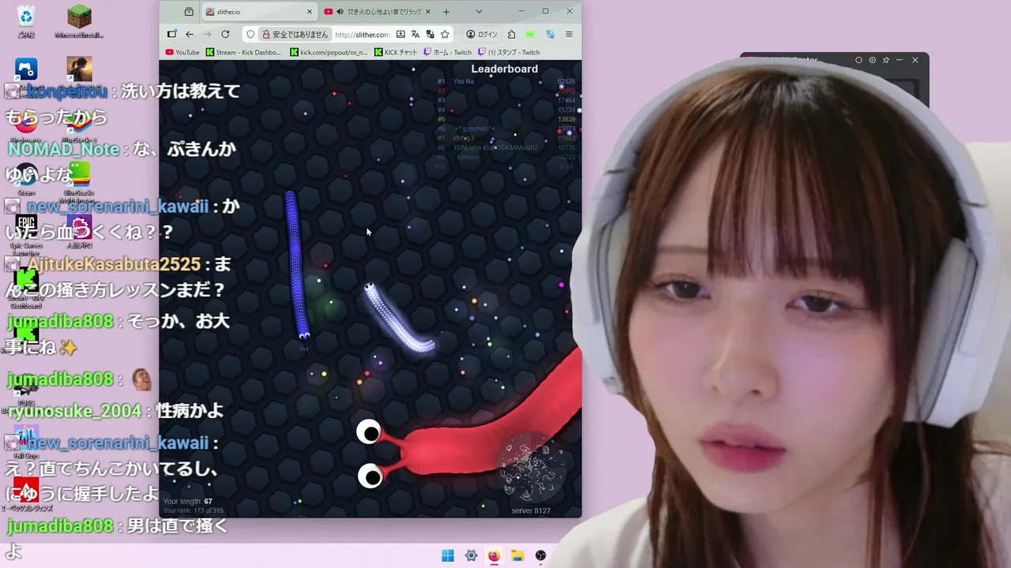This screenshot has width=1011, height=568.
Task: Click the #1 You Na leaderboard entry
Action: (506, 81)
